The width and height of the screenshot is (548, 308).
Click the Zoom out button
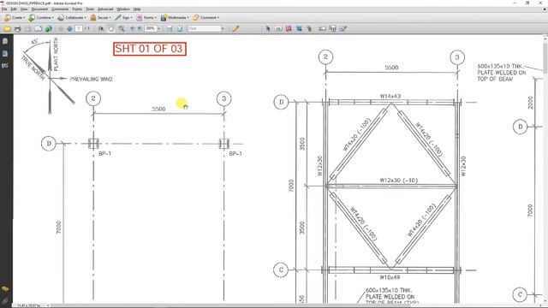[133, 28]
